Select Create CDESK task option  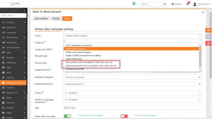[x=131, y=59]
